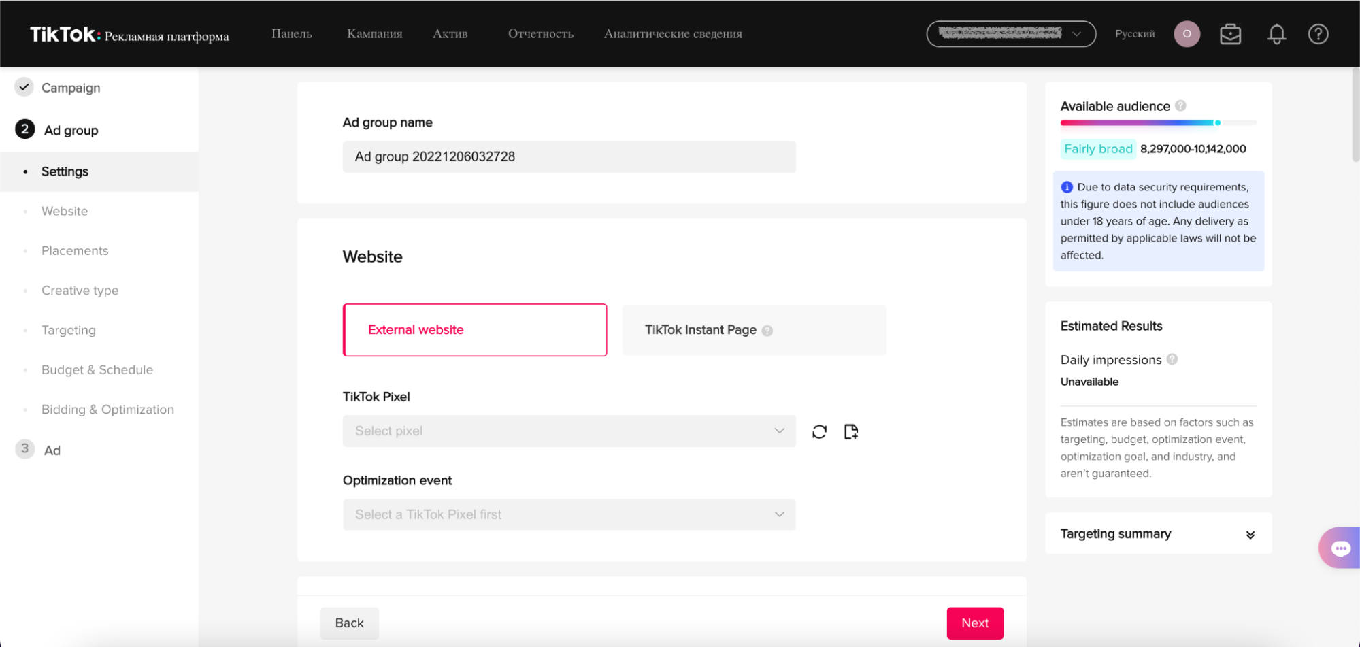Click the account avatar icon
1360x647 pixels.
1187,34
